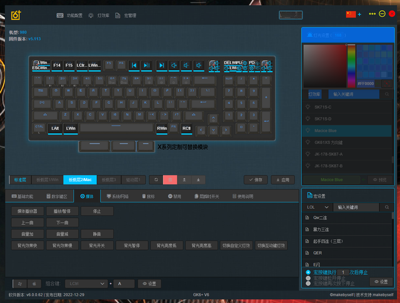Click the 预览 preview eye button
Image resolution: width=400 pixels, height=303 pixels.
coord(379,180)
